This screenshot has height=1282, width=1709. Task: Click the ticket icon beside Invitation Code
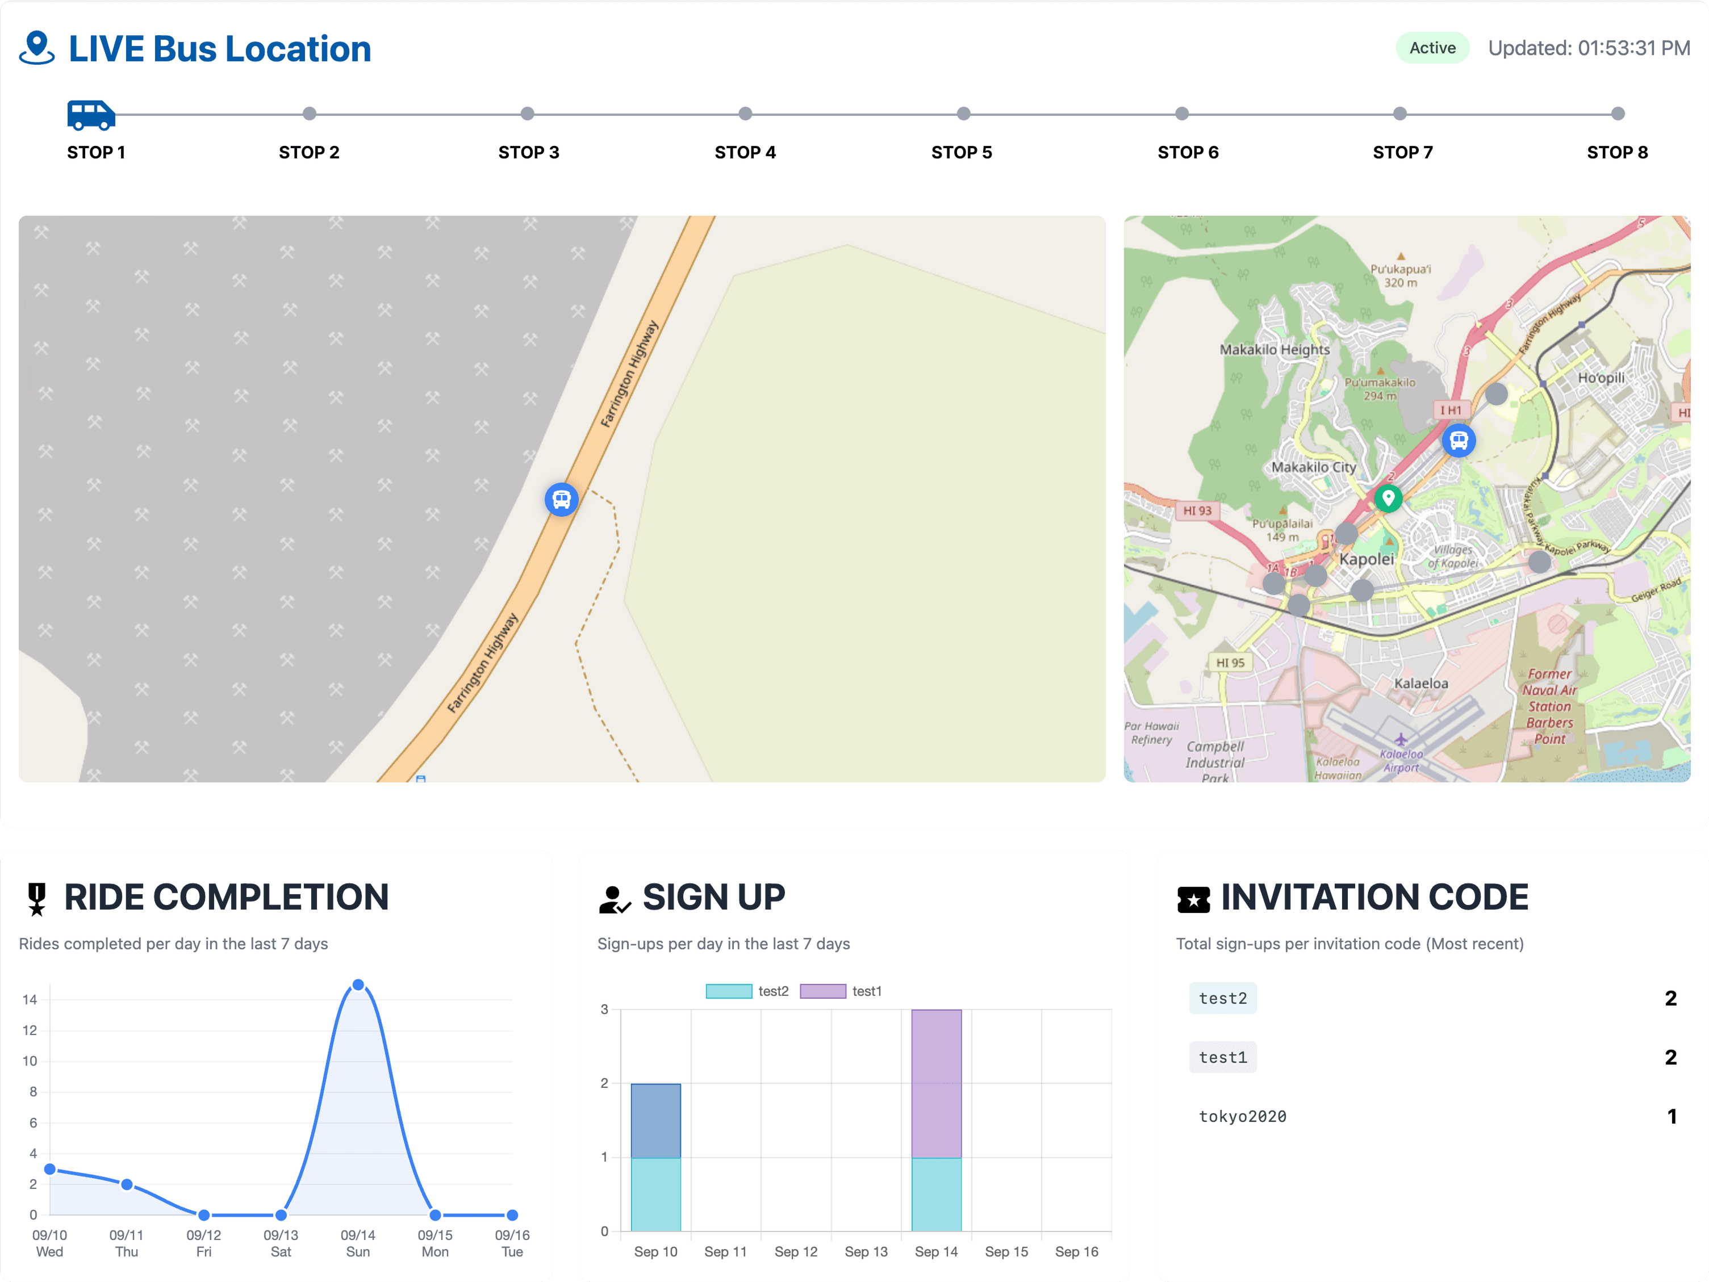(x=1193, y=899)
